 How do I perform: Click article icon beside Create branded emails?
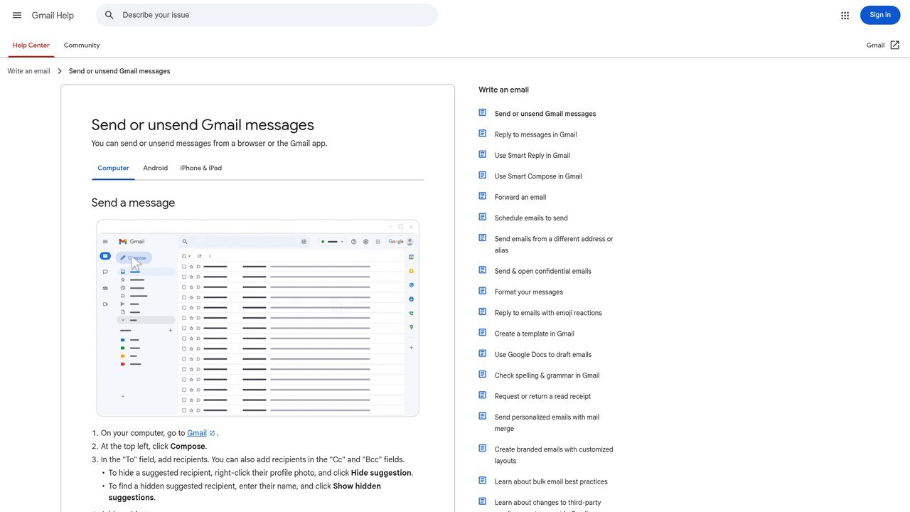coord(483,449)
